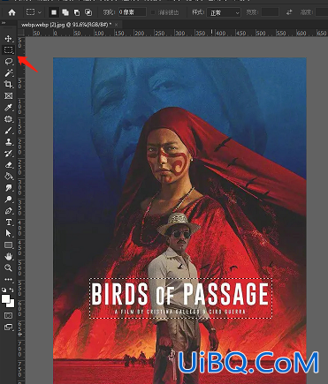The height and width of the screenshot is (384, 328).
Task: Select the Eyedropper tool
Action: 8,108
